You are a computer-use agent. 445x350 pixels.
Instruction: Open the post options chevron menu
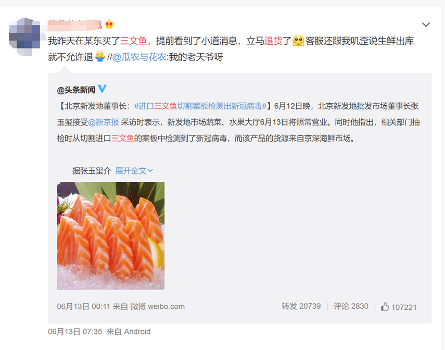click(426, 24)
